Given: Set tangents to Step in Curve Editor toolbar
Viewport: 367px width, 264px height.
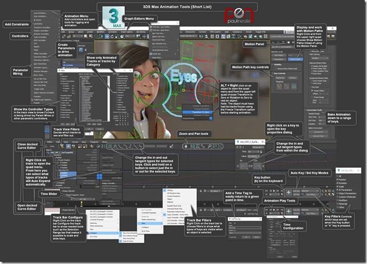Looking at the screenshot, I should (131, 147).
